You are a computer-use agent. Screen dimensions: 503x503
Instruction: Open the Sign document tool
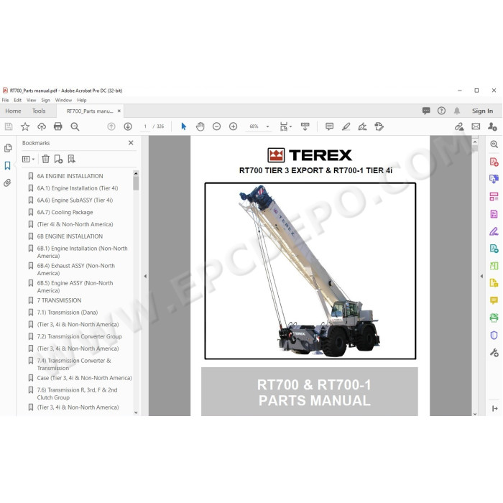point(362,126)
